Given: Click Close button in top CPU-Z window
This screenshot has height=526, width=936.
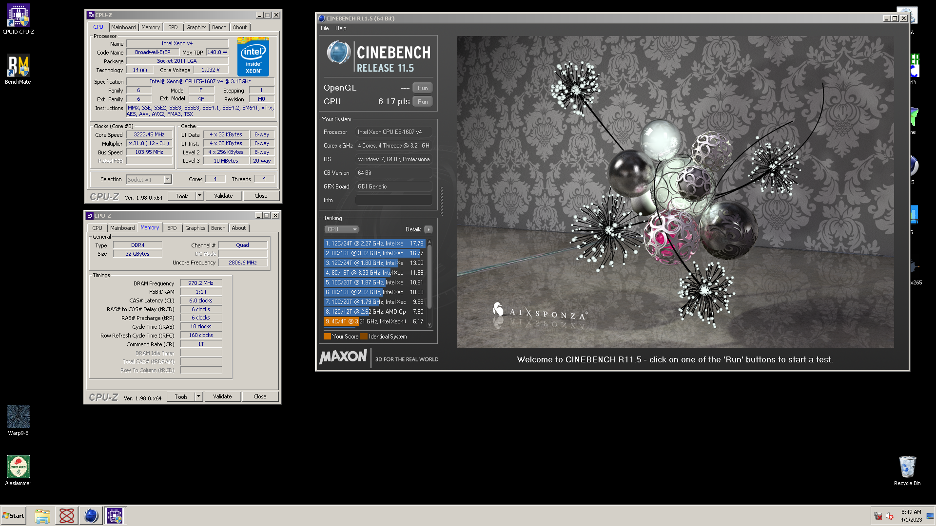Looking at the screenshot, I should coord(261,196).
